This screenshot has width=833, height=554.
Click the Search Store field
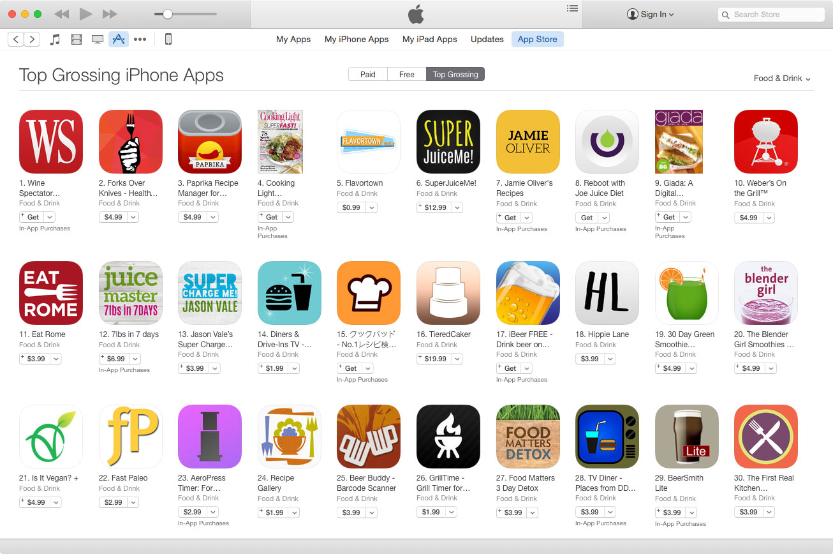point(771,14)
